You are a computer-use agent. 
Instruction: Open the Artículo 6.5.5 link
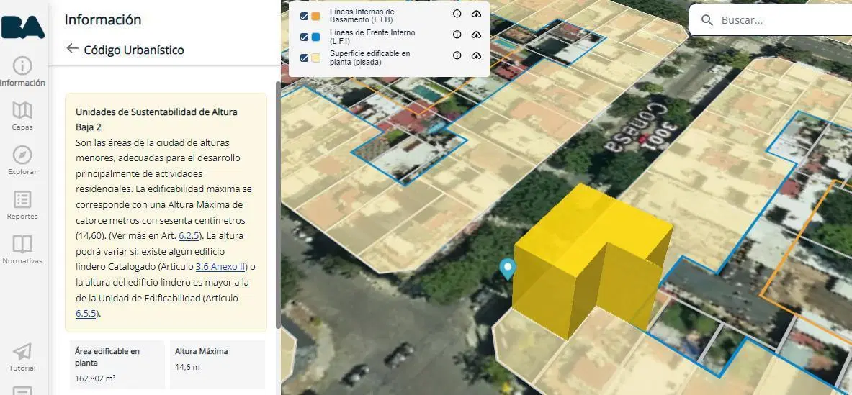[x=86, y=314]
